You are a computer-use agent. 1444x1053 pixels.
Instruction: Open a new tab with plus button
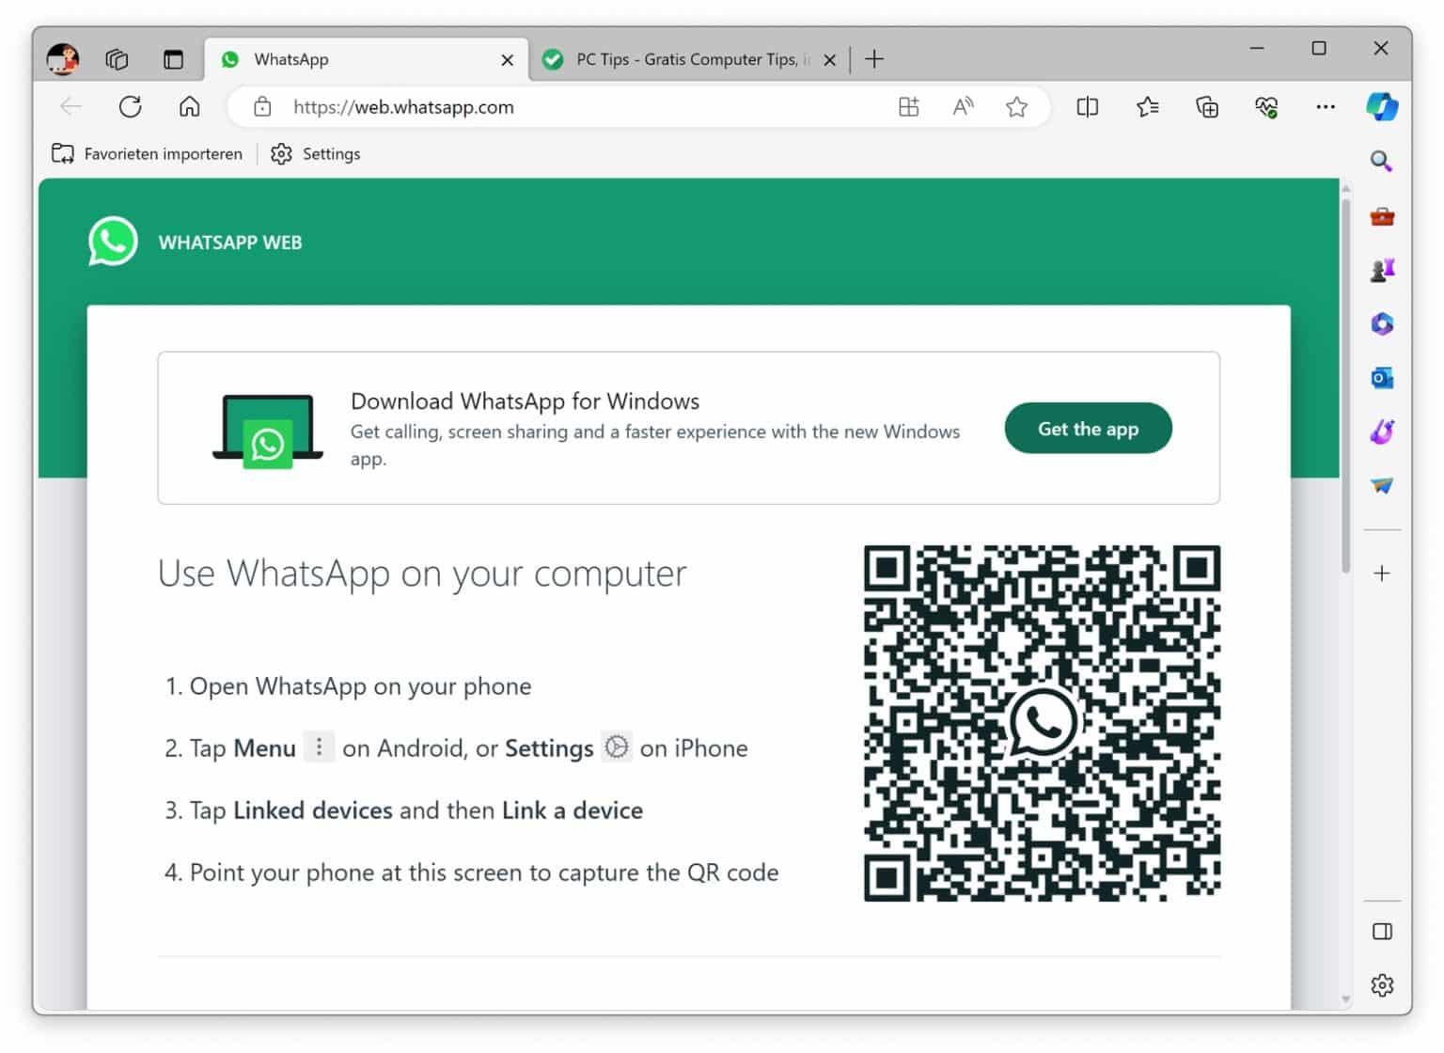click(874, 59)
